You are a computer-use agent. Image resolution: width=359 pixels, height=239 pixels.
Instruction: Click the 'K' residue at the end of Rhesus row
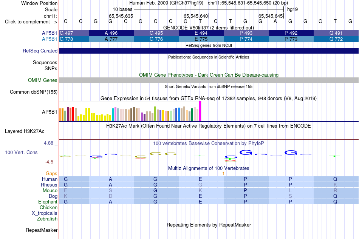click(x=335, y=185)
